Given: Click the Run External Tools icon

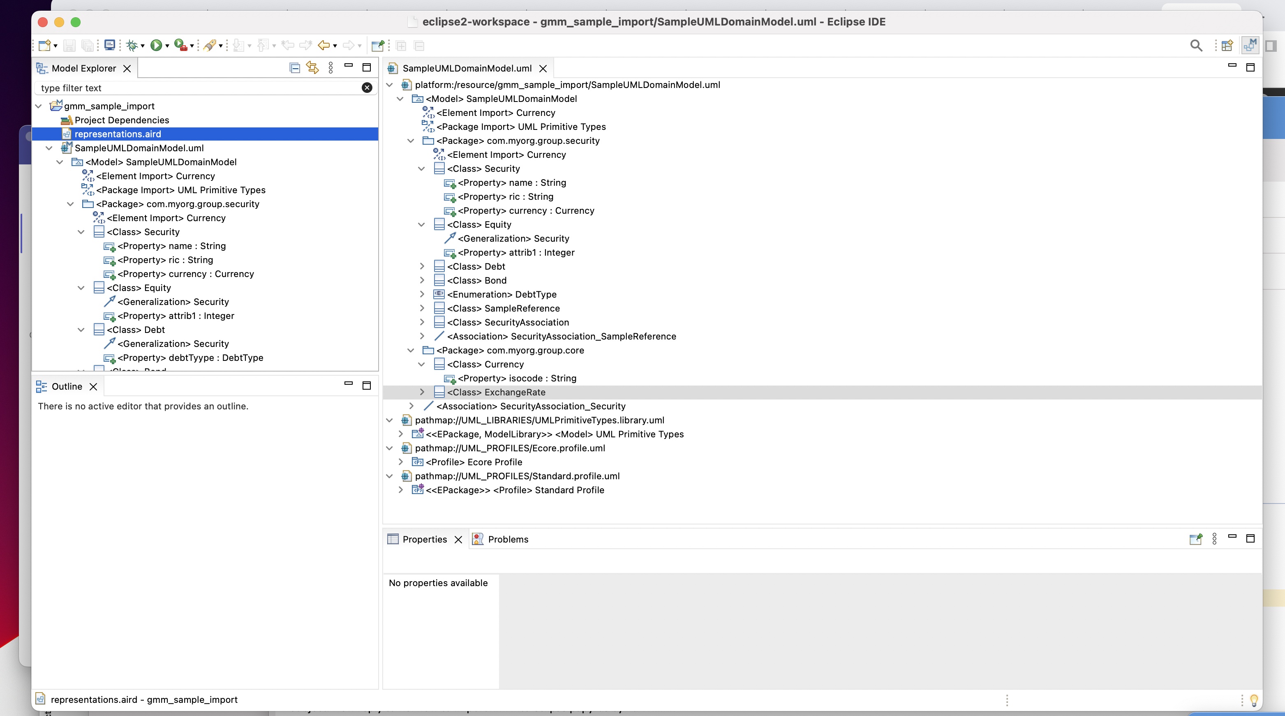Looking at the screenshot, I should pyautogui.click(x=180, y=45).
